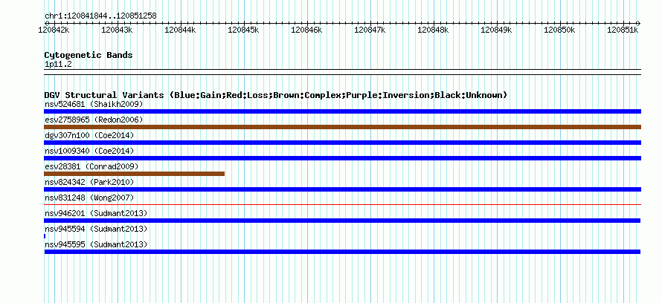The image size is (662, 303).
Task: Click the 120849k ruler tick label
Action: [x=496, y=30]
